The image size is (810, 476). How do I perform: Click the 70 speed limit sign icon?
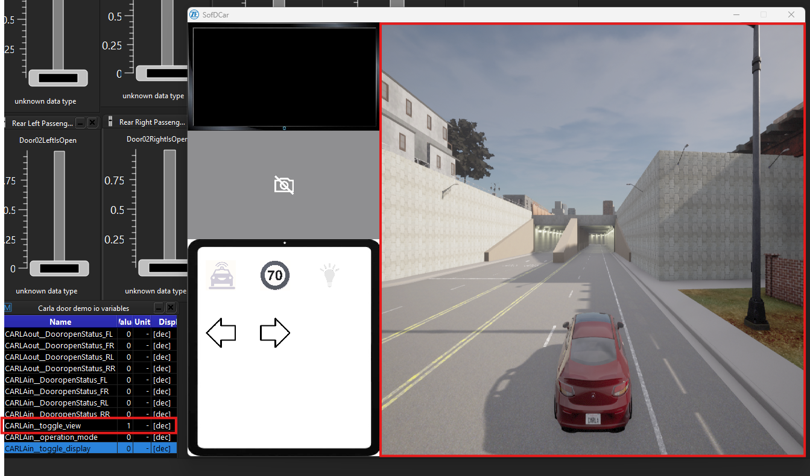pyautogui.click(x=275, y=275)
